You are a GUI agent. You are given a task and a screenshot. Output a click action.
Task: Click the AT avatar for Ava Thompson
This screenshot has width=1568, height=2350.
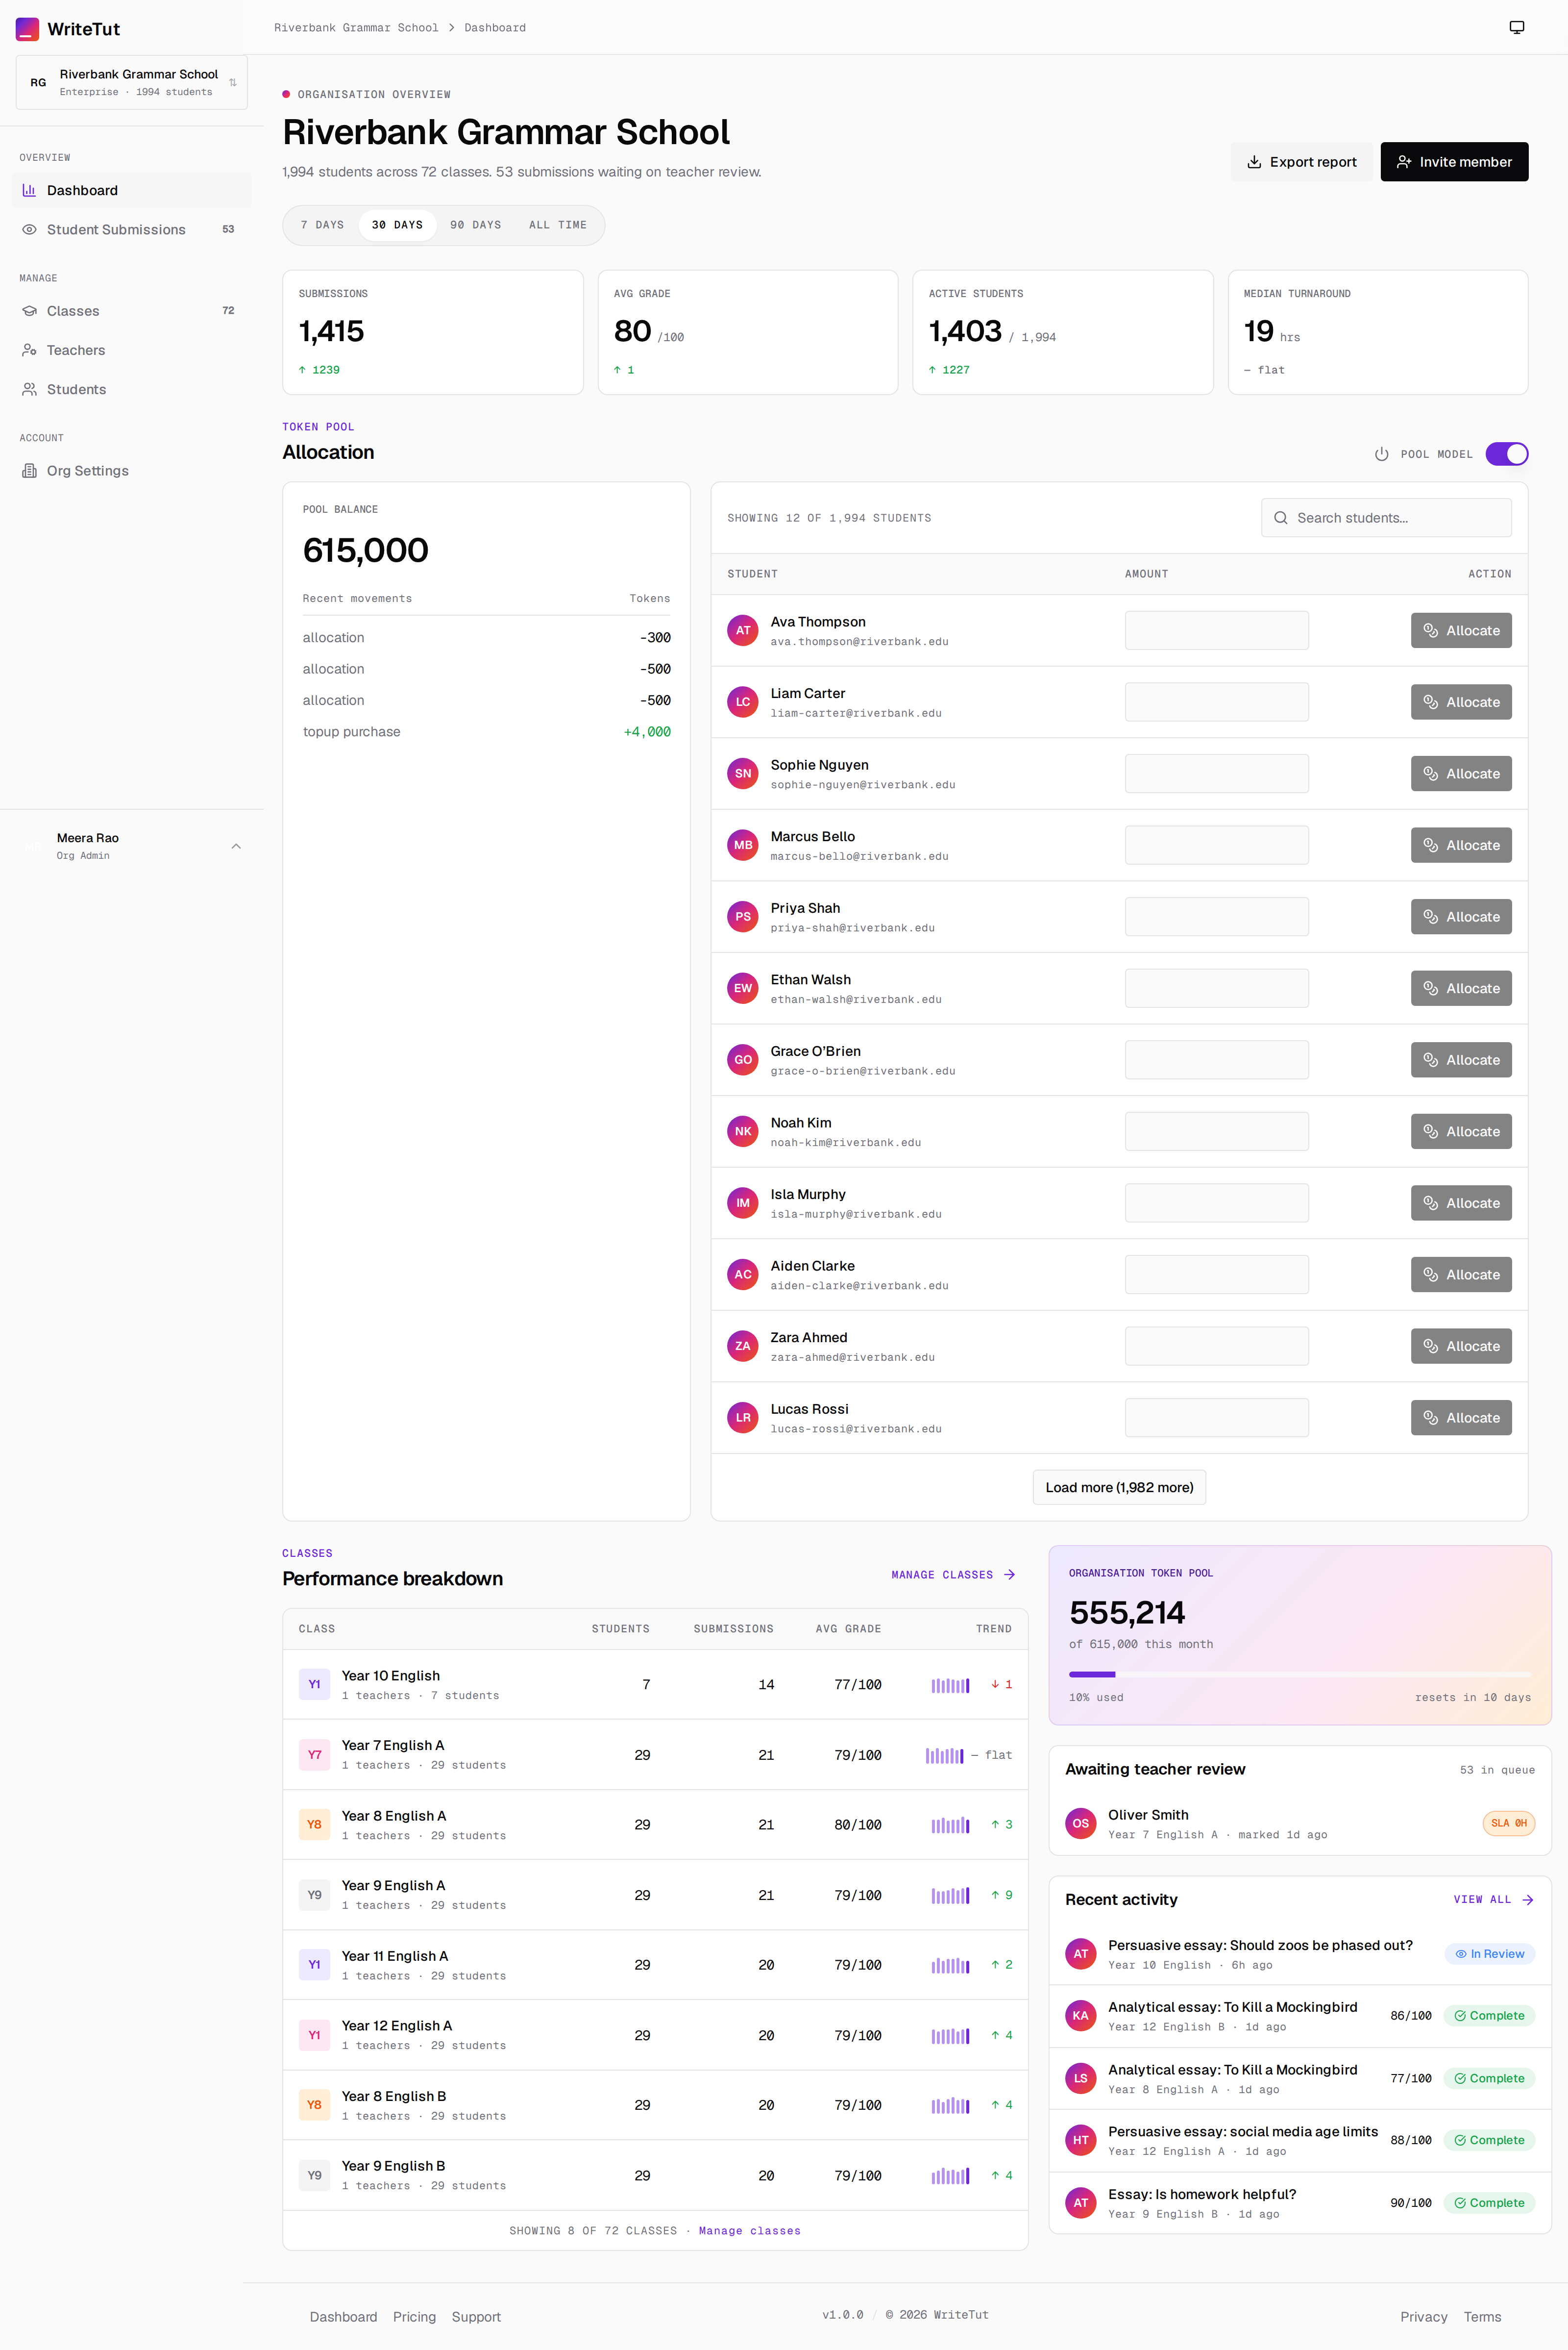(743, 630)
